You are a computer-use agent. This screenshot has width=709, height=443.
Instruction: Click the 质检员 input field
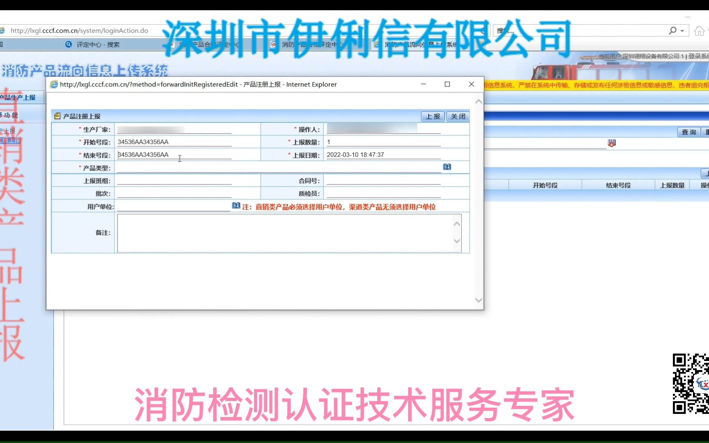coord(383,193)
